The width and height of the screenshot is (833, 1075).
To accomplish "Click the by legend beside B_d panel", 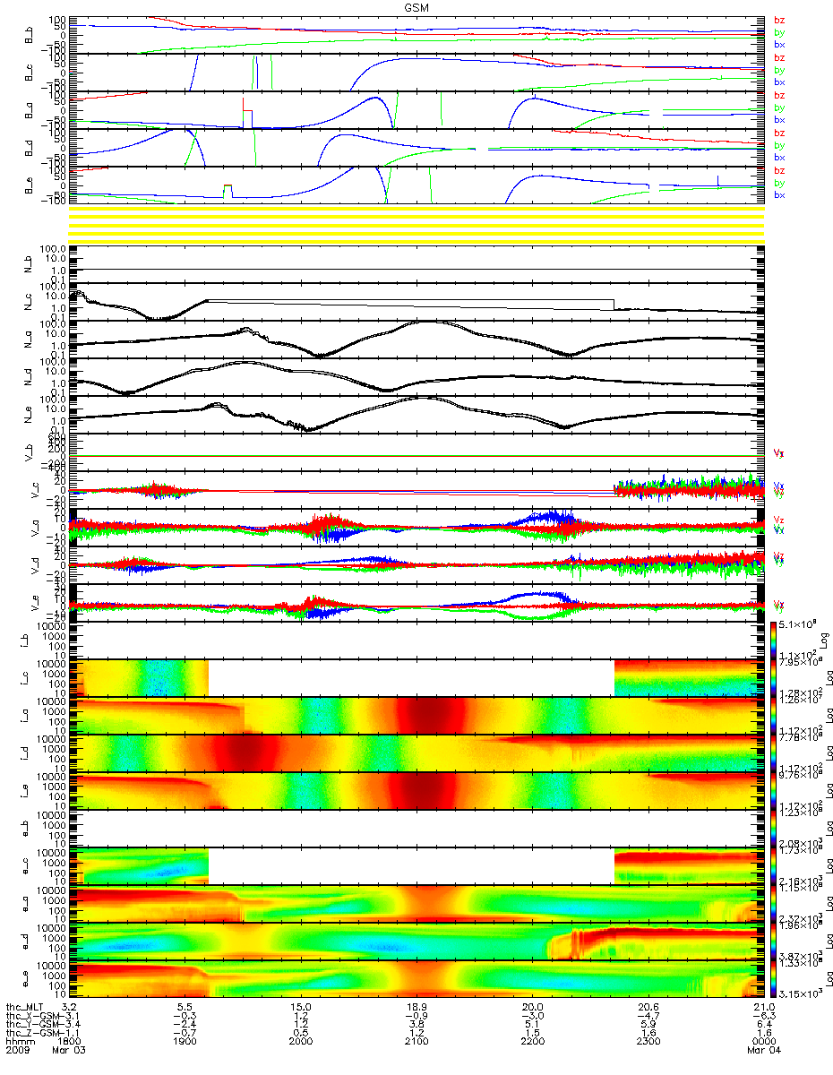I will pos(779,145).
